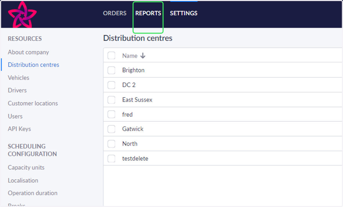Image resolution: width=343 pixels, height=207 pixels.
Task: Select the East Sussex checkbox
Action: (x=111, y=100)
